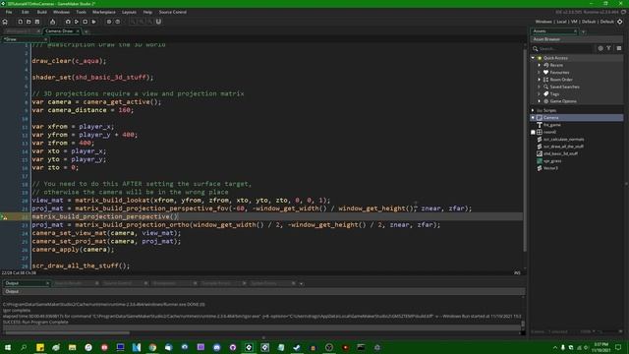Click the snap magnet icon in toolbar
This screenshot has width=629, height=354.
coord(158,22)
